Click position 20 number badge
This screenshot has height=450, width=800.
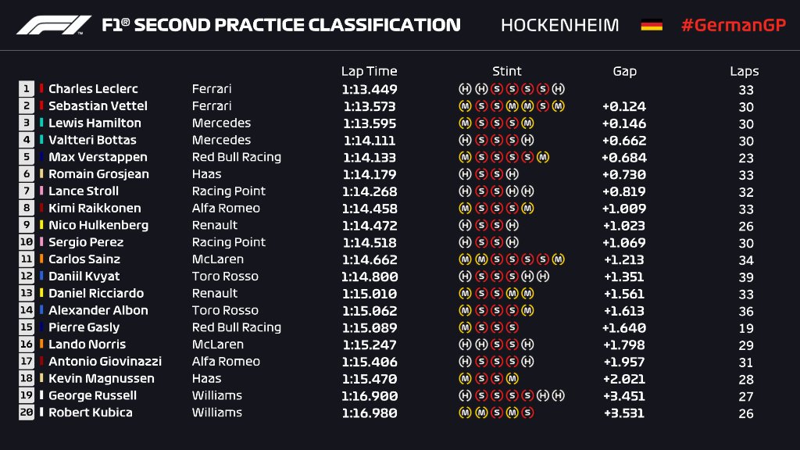(x=27, y=412)
